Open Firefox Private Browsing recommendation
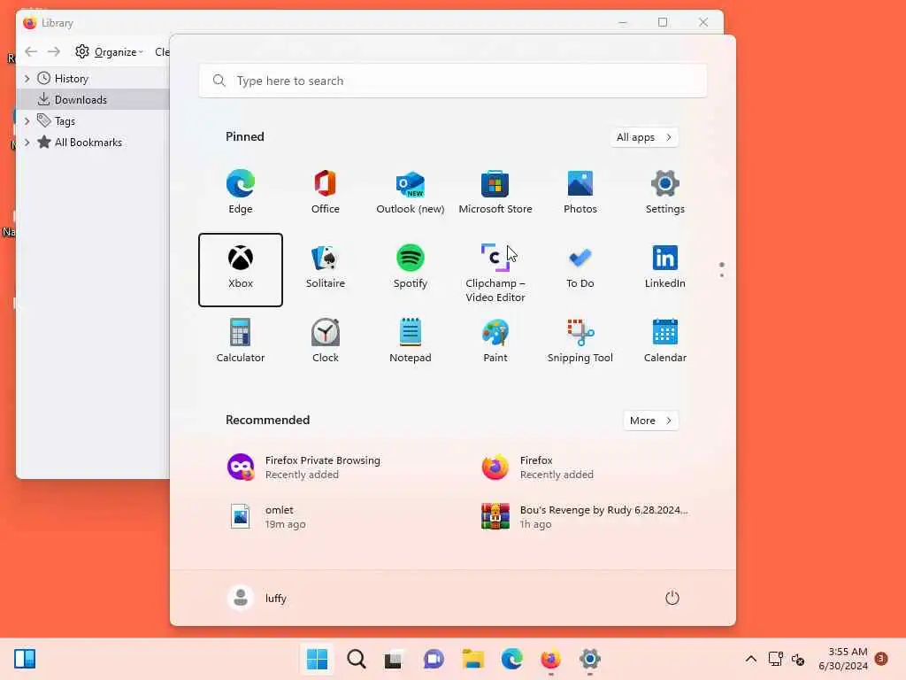Screen dimensions: 906x680 (326, 467)
